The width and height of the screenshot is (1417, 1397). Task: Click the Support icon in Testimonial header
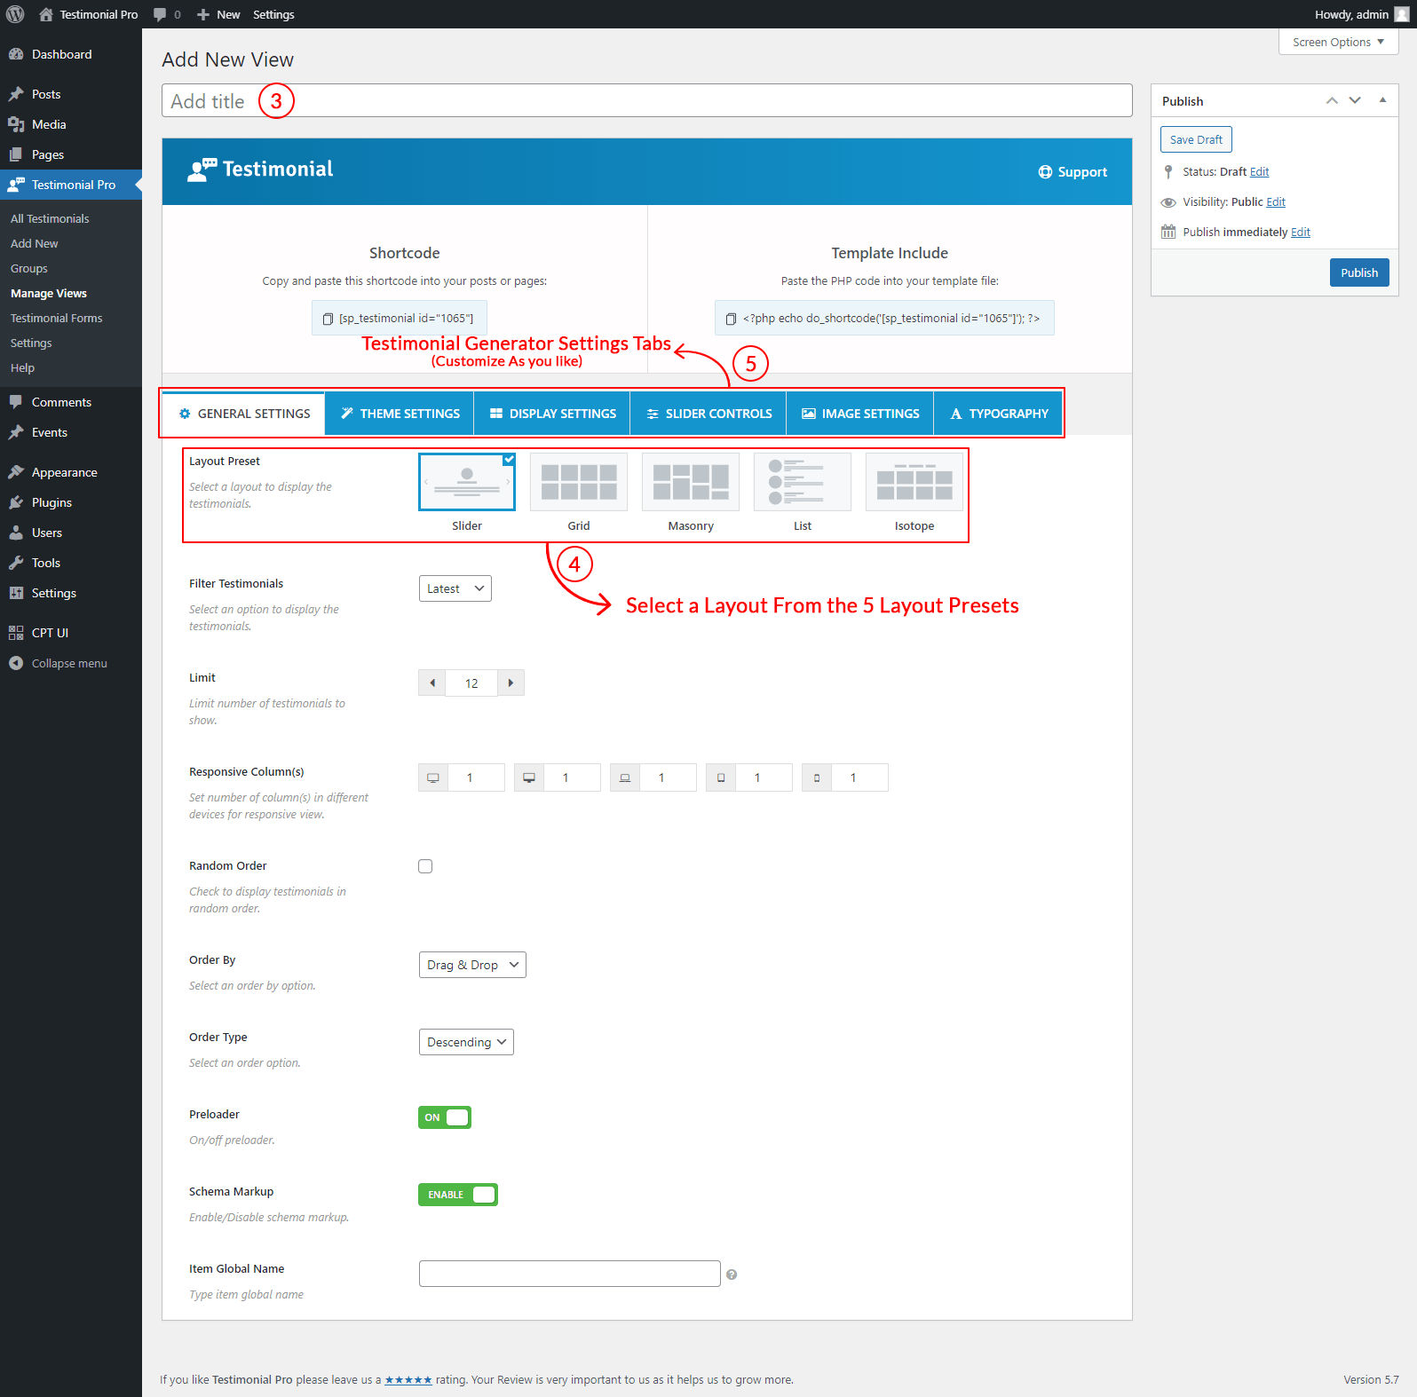1045,172
